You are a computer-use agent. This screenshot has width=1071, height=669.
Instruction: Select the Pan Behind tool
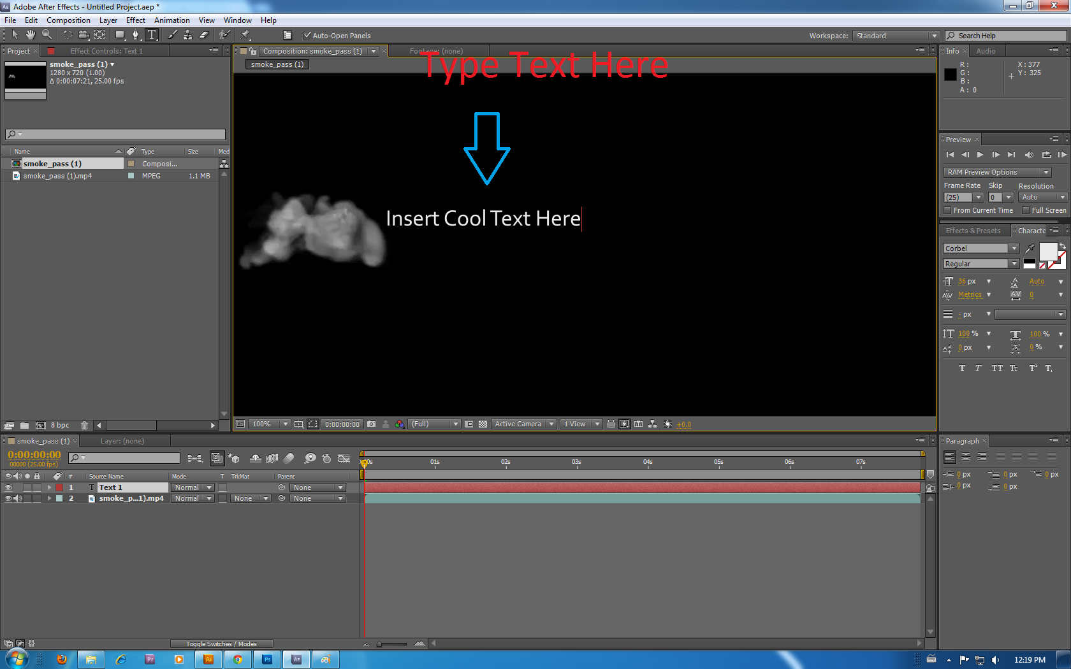coord(100,34)
